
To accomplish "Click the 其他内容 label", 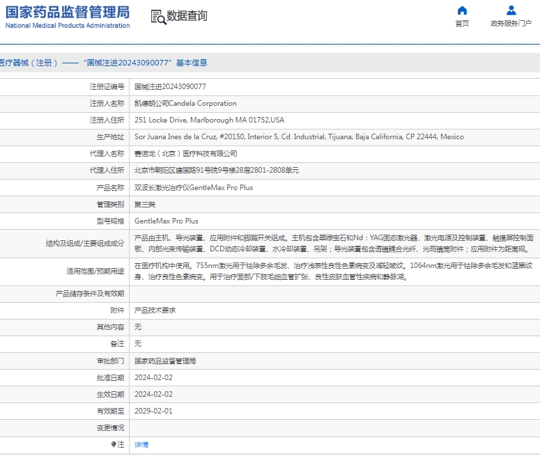I will tap(110, 327).
